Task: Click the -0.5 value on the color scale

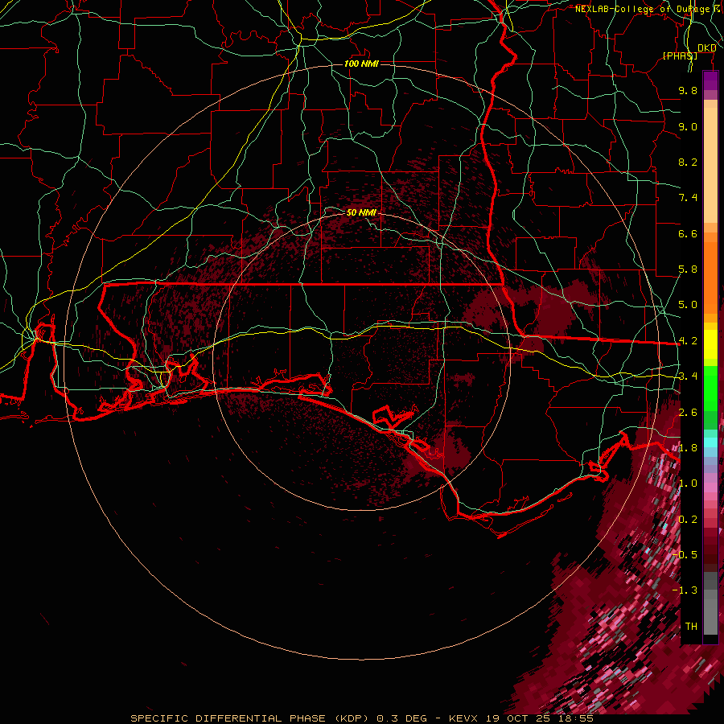Action: [685, 555]
